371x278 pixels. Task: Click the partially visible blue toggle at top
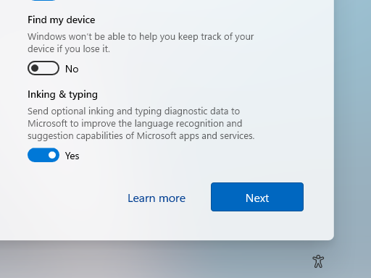point(43,1)
